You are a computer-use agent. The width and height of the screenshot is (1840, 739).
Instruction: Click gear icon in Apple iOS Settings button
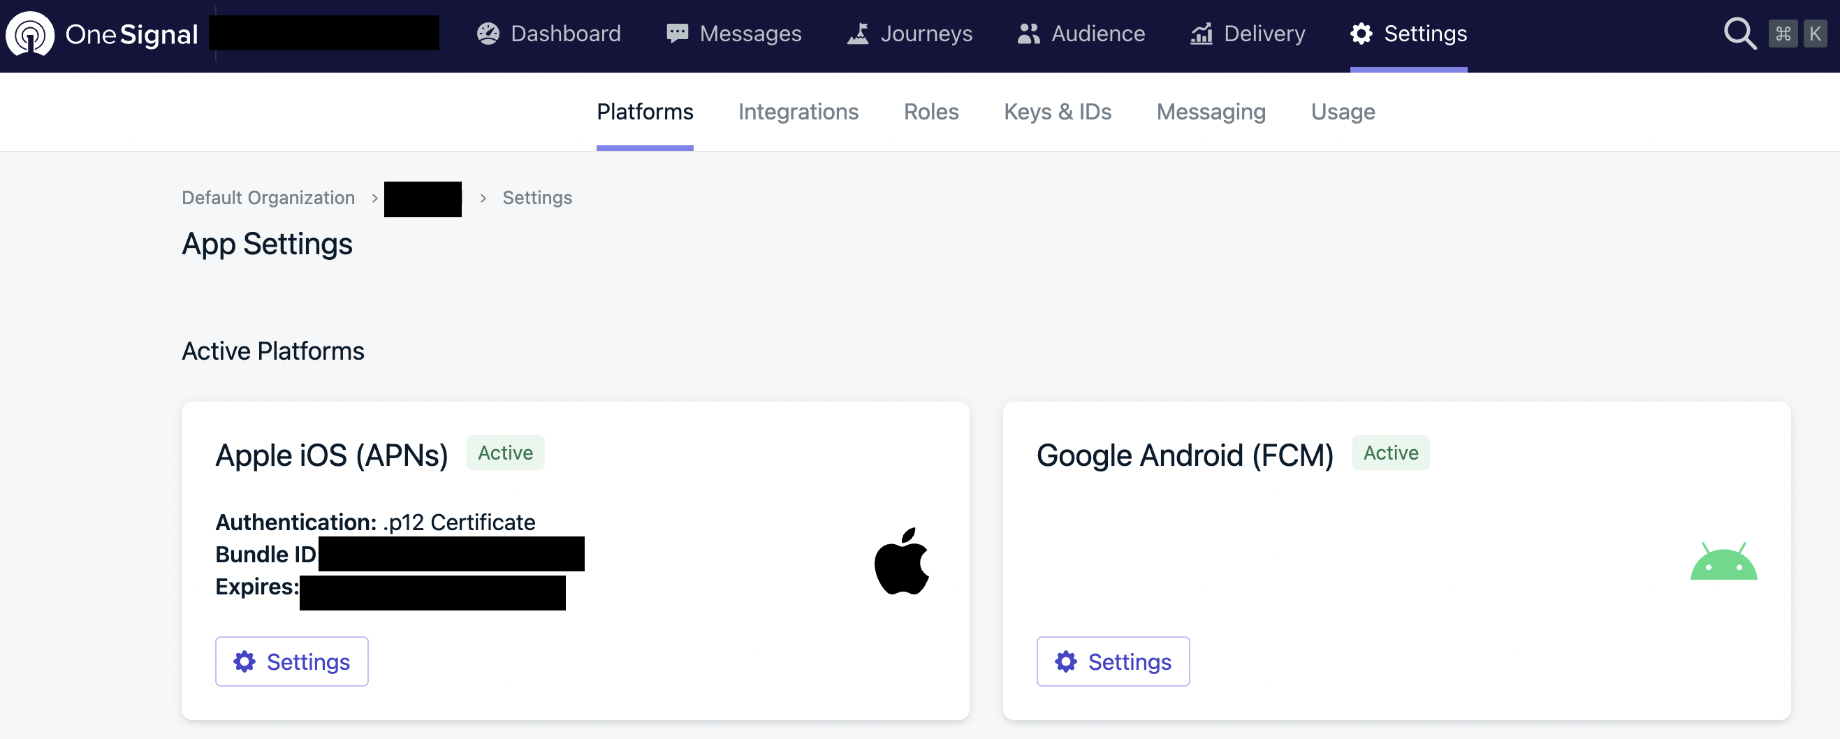click(x=244, y=662)
